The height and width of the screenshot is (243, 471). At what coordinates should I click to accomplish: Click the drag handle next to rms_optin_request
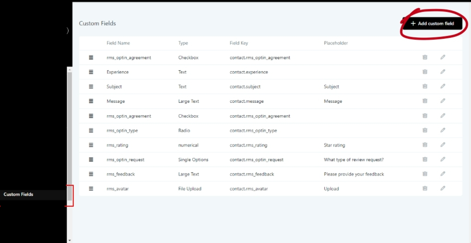91,160
